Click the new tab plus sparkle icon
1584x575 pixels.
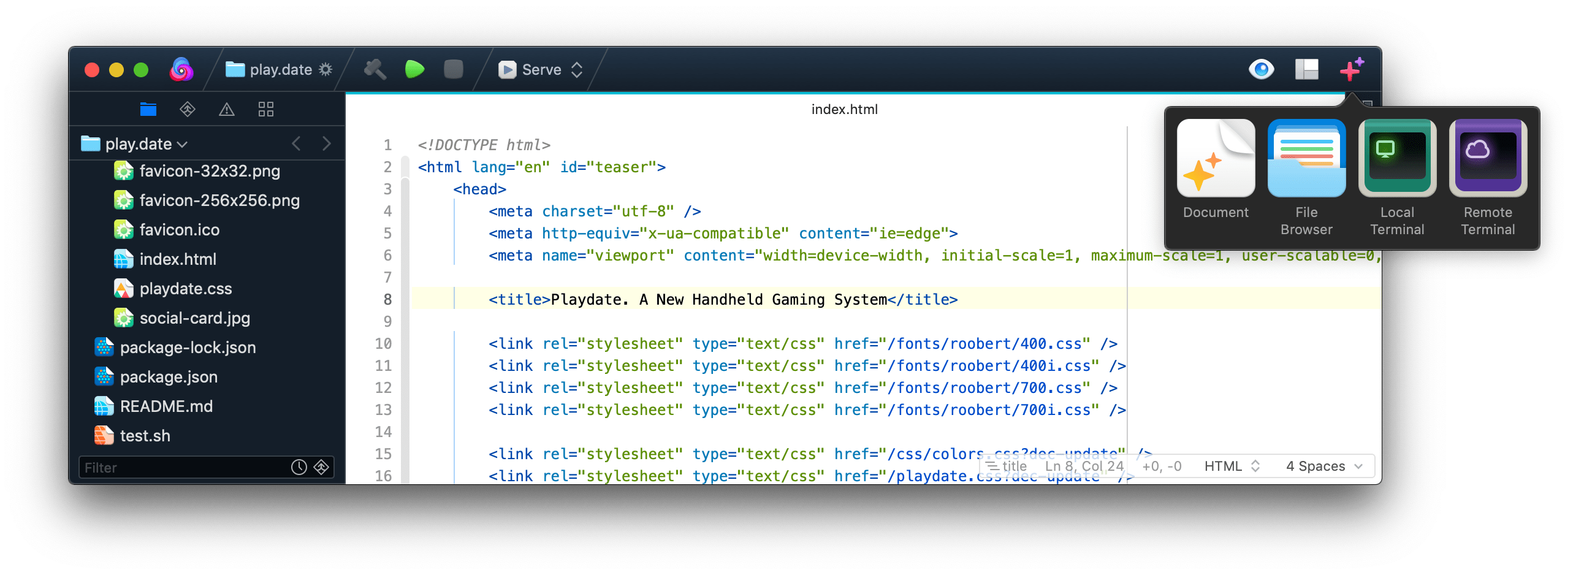[1352, 69]
